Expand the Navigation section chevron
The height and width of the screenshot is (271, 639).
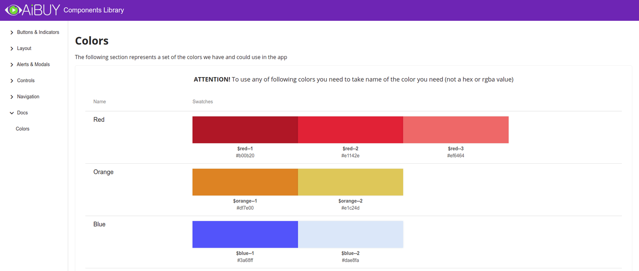[x=12, y=97]
